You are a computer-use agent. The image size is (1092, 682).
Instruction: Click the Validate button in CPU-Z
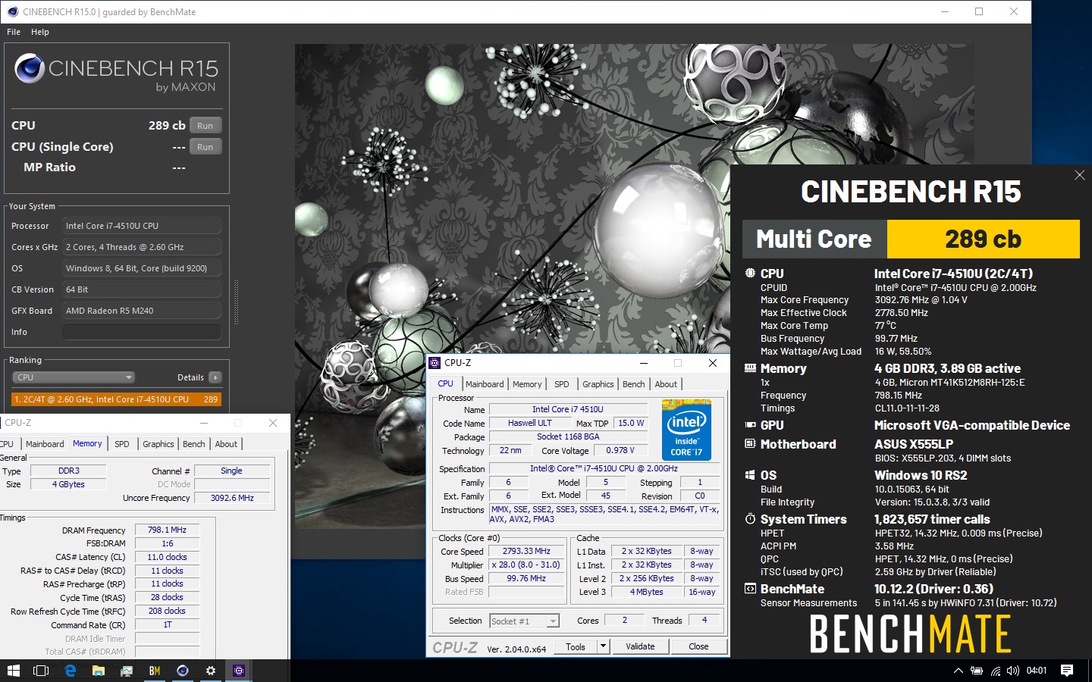pos(640,646)
